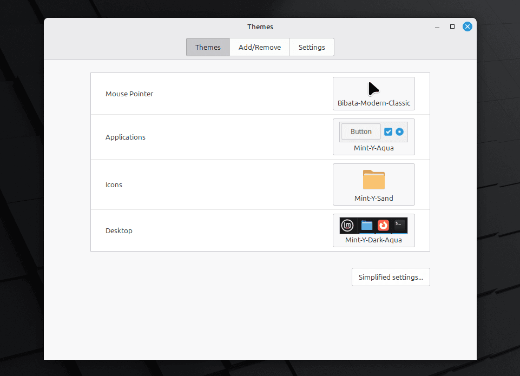The height and width of the screenshot is (376, 520).
Task: Click the terminal icon in Desktop preview
Action: pyautogui.click(x=399, y=225)
